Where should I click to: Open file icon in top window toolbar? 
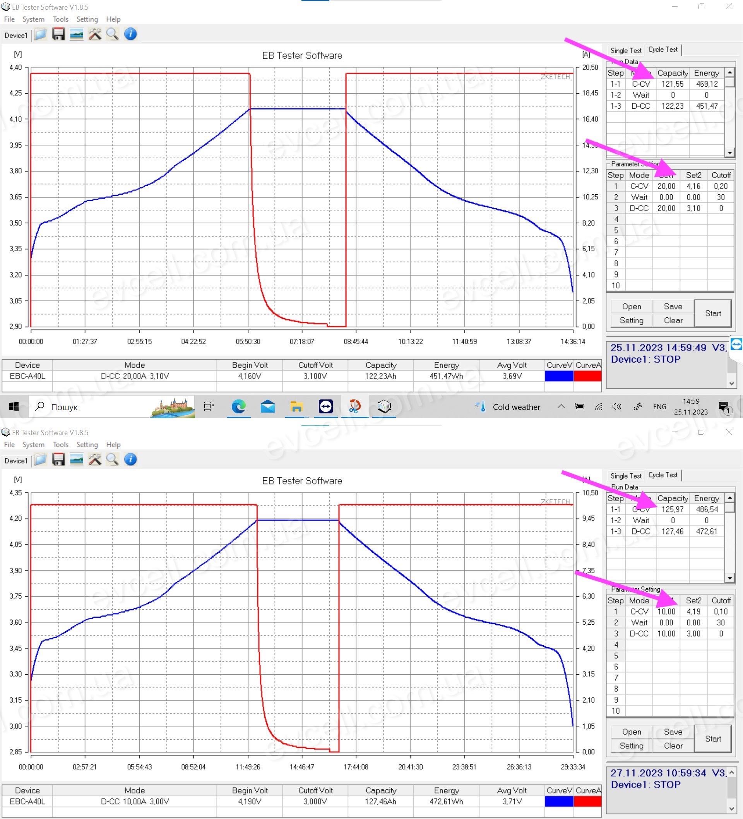pyautogui.click(x=40, y=34)
